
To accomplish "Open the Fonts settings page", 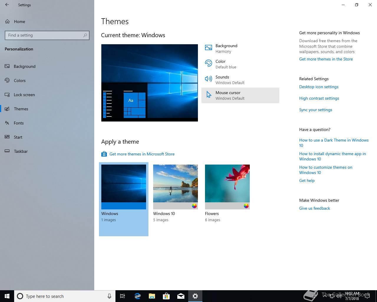I will tap(47, 123).
